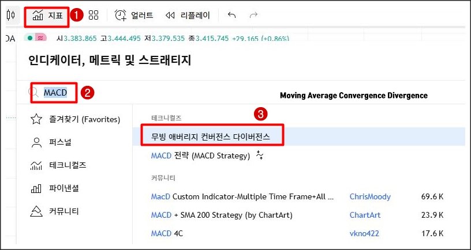Click the 테크니컬즈 results section header
Image resolution: width=471 pixels, height=250 pixels.
pos(166,118)
